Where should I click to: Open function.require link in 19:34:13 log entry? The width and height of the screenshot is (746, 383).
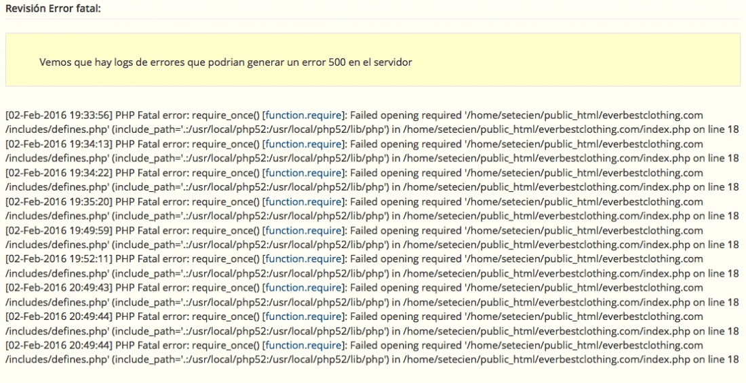[304, 144]
